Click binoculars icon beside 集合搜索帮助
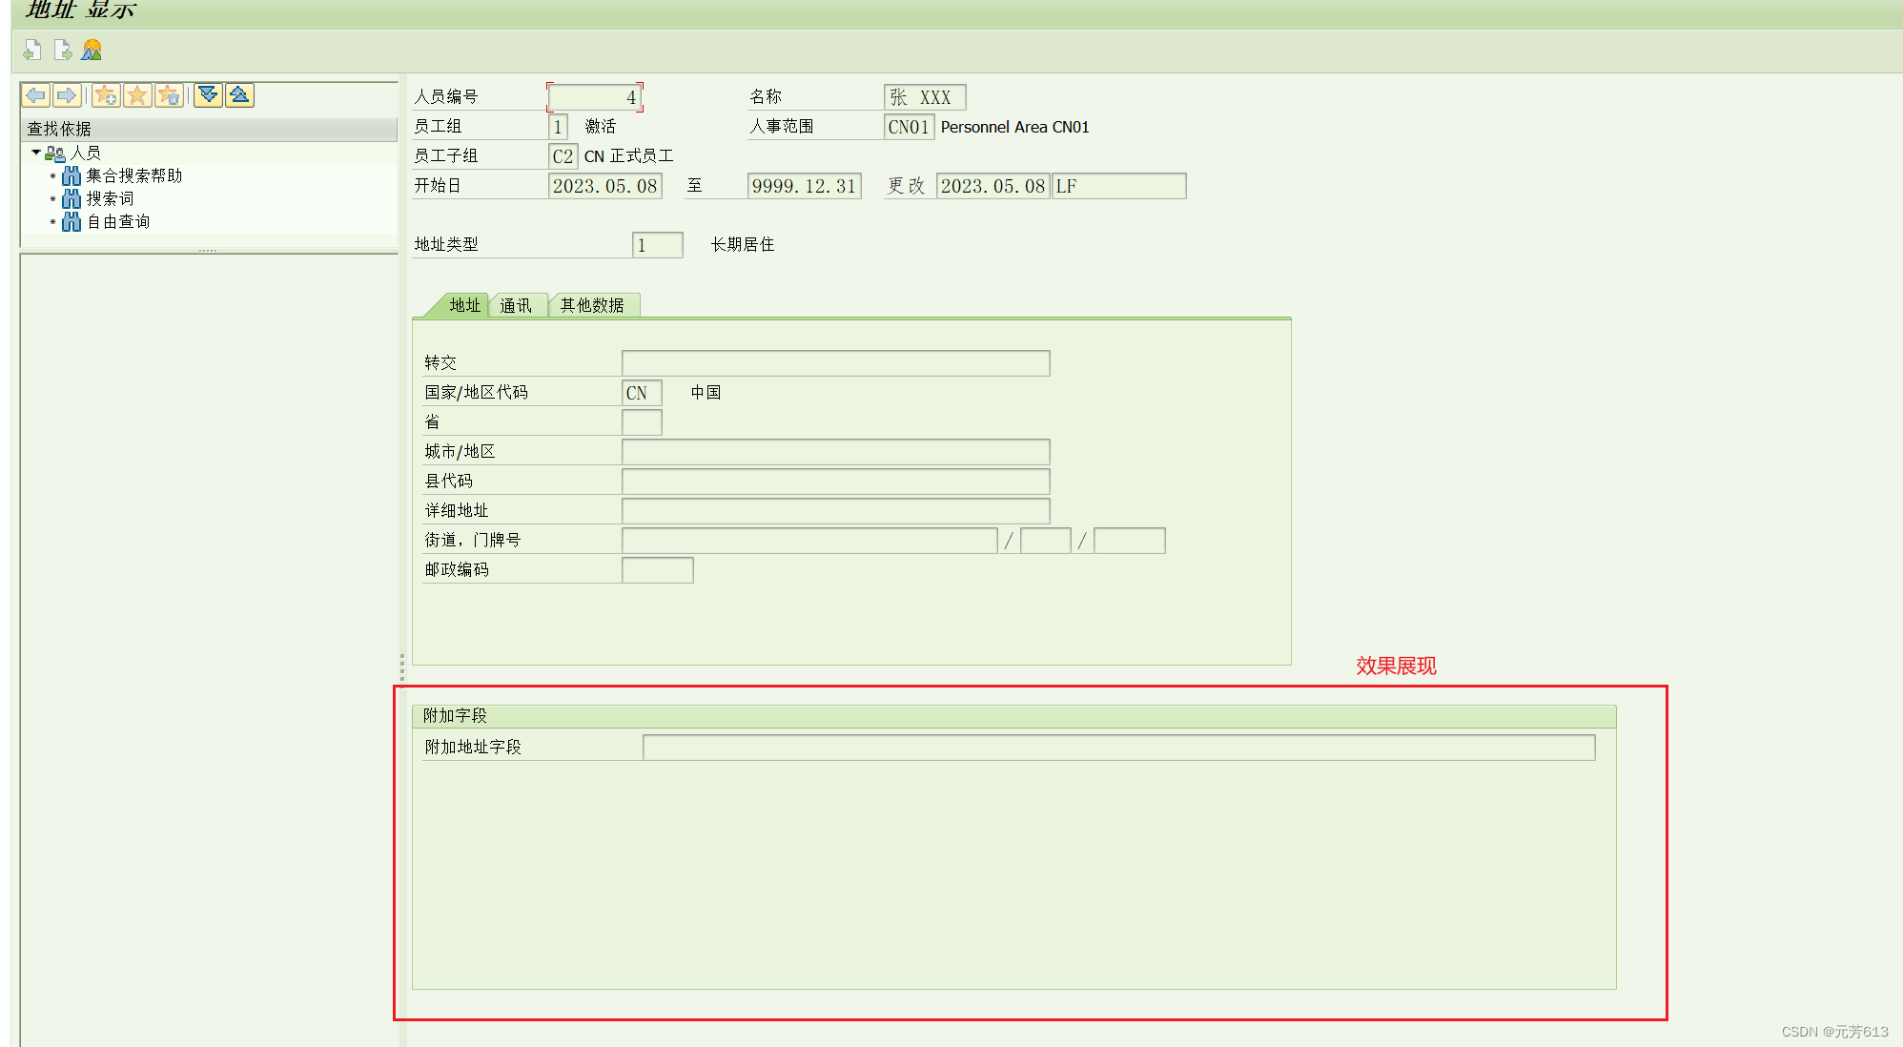This screenshot has height=1047, width=1903. (72, 176)
